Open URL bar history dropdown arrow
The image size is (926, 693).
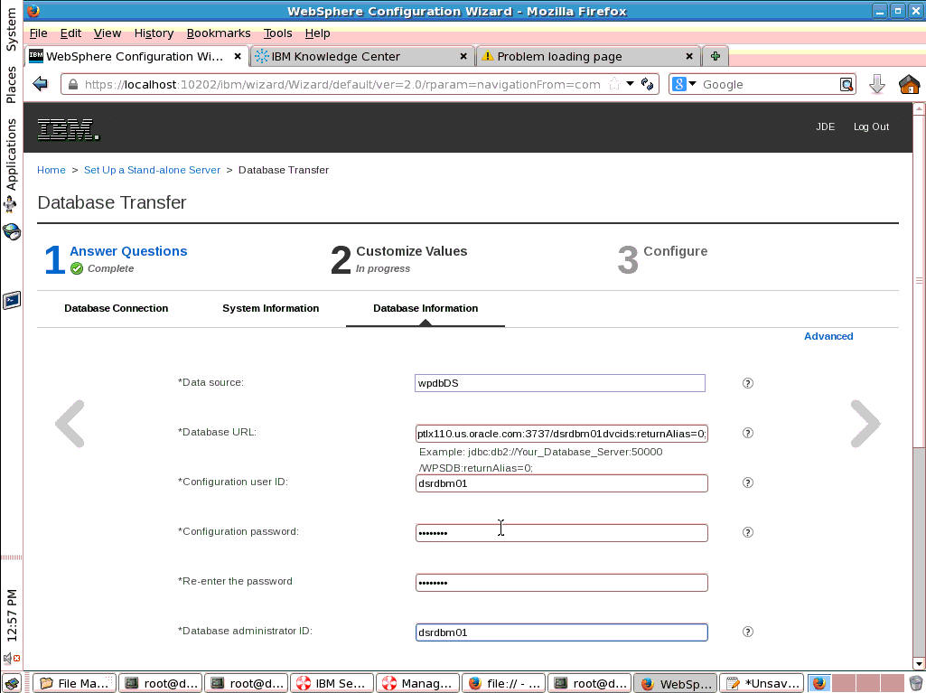click(630, 84)
